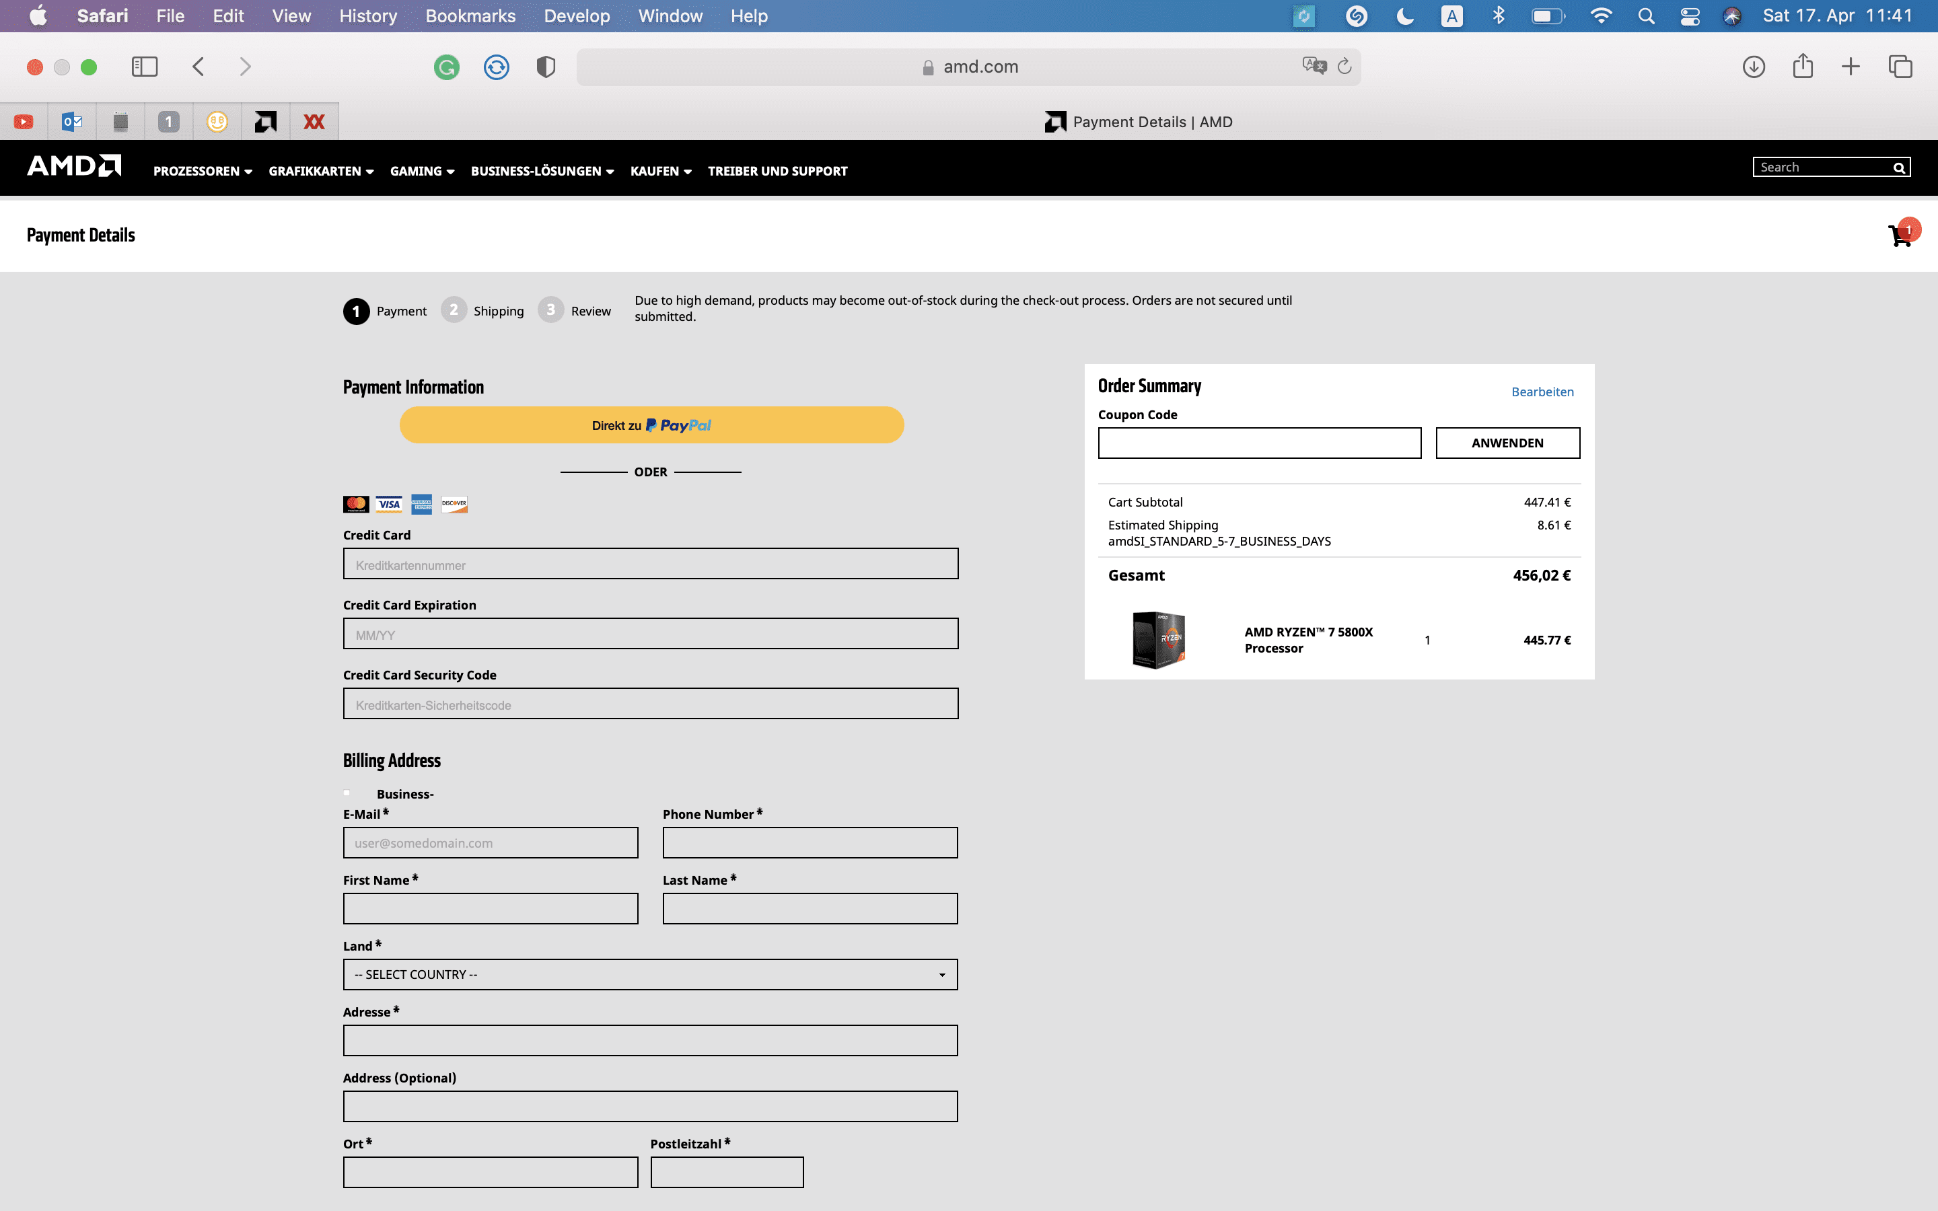Open Siri in menu bar

[1732, 16]
